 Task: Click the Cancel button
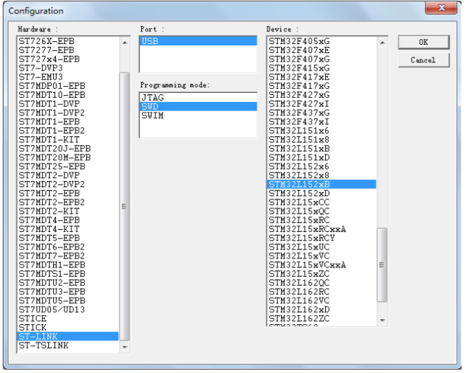tap(423, 60)
